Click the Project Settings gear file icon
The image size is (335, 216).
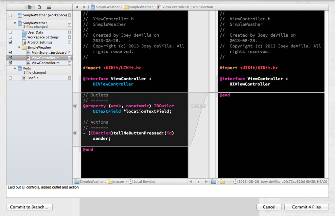coord(24,42)
